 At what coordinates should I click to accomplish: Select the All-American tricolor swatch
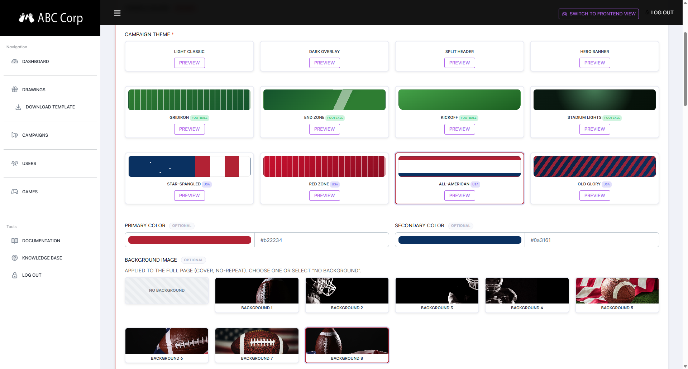[x=459, y=166]
